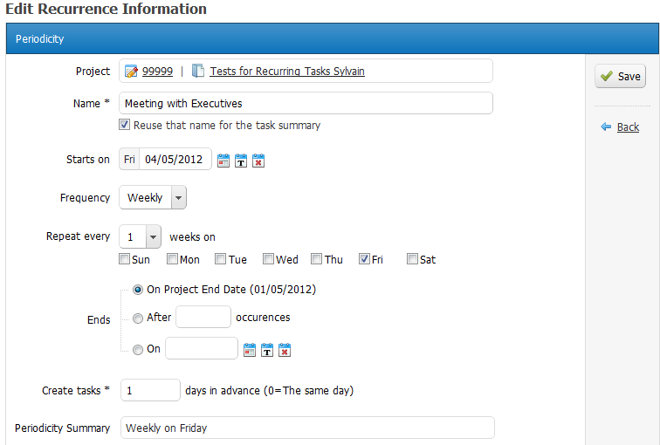The image size is (660, 445).
Task: Check the Wed checkbox
Action: [268, 258]
